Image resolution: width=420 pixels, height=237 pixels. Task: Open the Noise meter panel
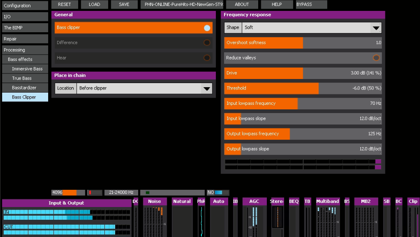coord(155,201)
